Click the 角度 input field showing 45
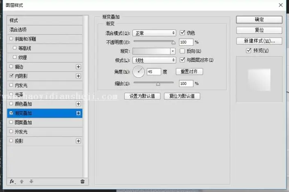The height and width of the screenshot is (192, 289). pyautogui.click(x=154, y=71)
